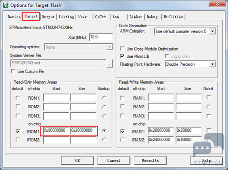228x170 pixels.
Task: Check the RAM3 default checkbox
Action: [x=123, y=116]
